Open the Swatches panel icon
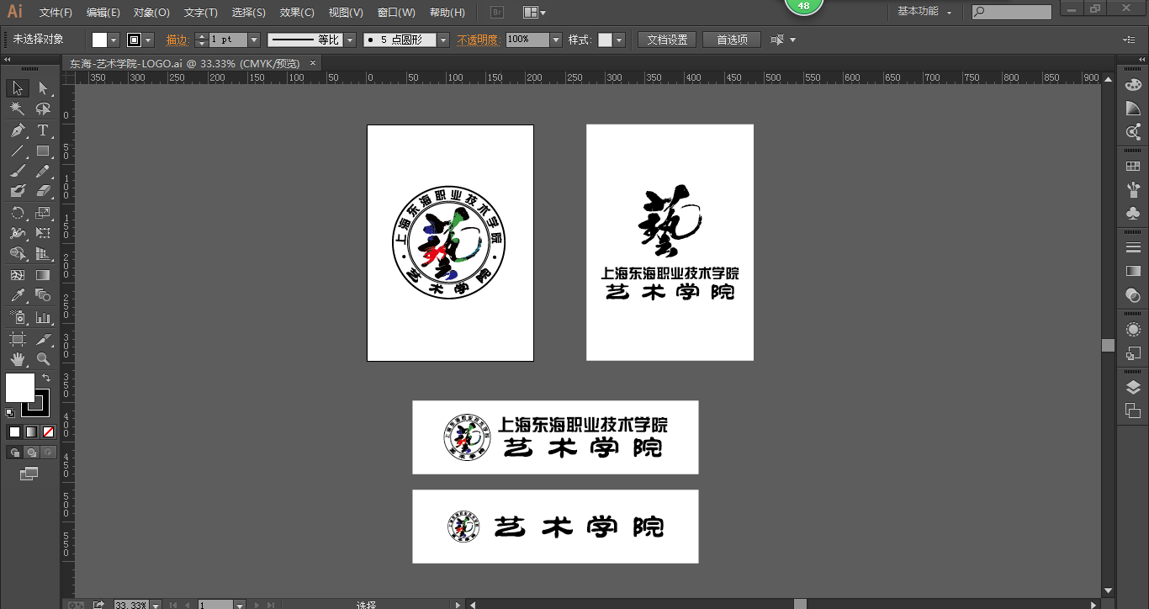1149x609 pixels. (x=1134, y=165)
